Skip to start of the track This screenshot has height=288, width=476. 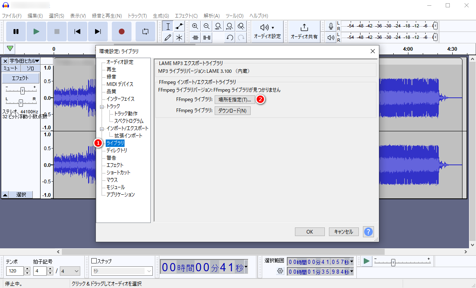[77, 31]
